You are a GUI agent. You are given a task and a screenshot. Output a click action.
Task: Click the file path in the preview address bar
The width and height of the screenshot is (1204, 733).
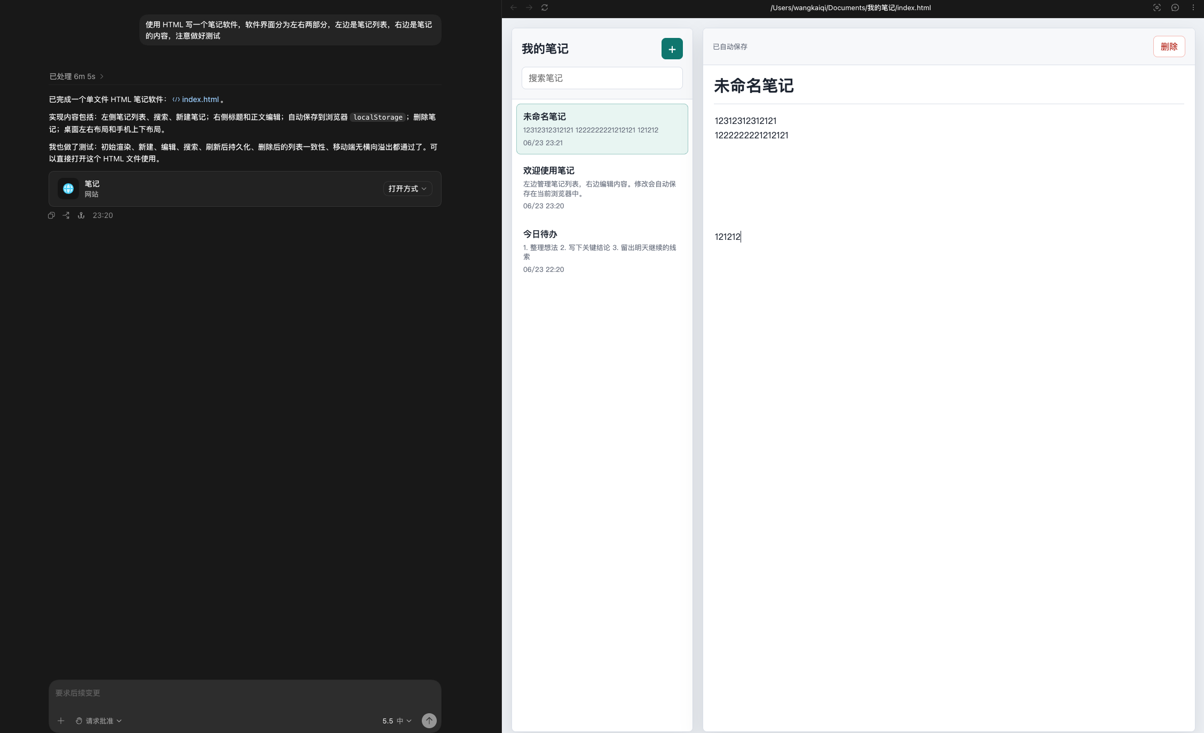pos(850,7)
